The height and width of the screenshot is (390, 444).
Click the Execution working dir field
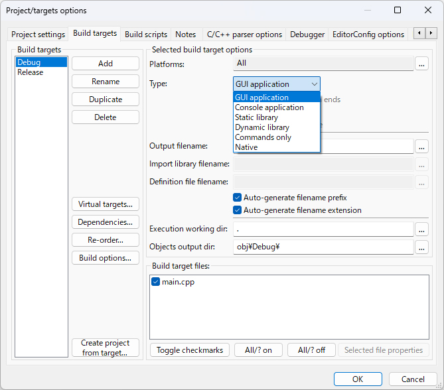(x=323, y=229)
